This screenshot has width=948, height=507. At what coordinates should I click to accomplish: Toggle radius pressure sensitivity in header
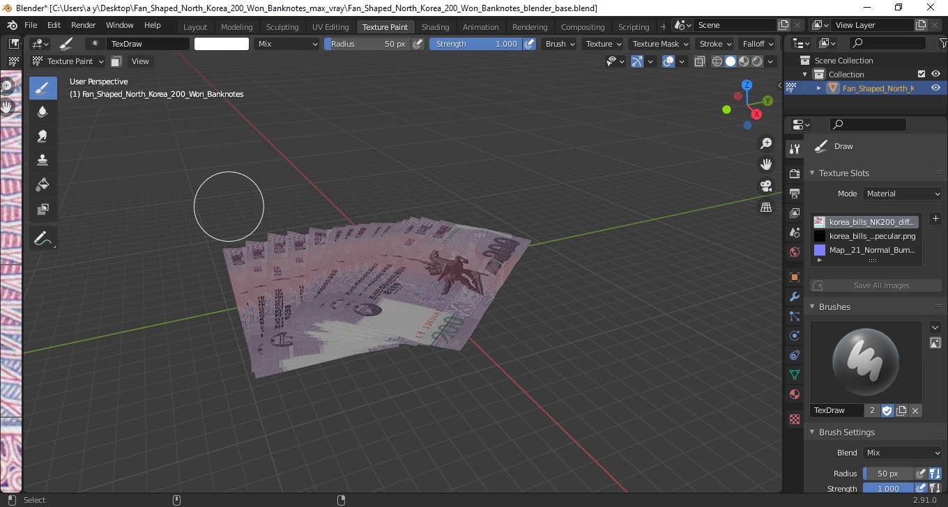418,44
